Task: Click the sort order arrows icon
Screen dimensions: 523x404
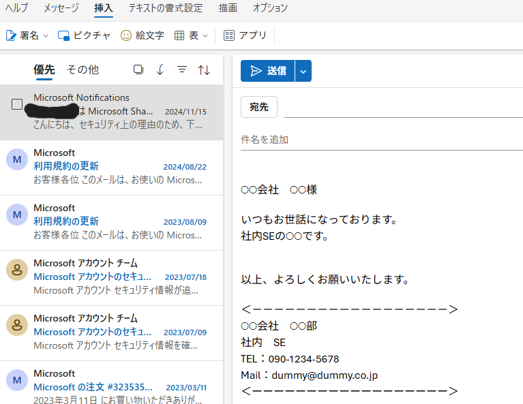Action: pyautogui.click(x=204, y=69)
